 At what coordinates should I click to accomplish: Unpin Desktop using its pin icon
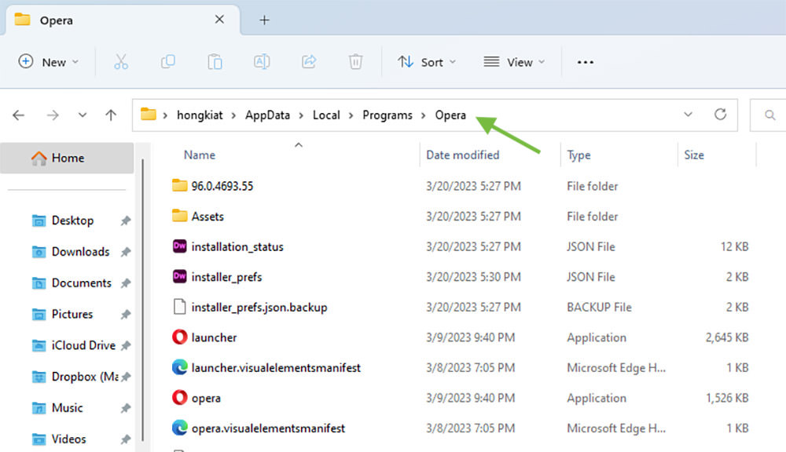[x=125, y=221]
